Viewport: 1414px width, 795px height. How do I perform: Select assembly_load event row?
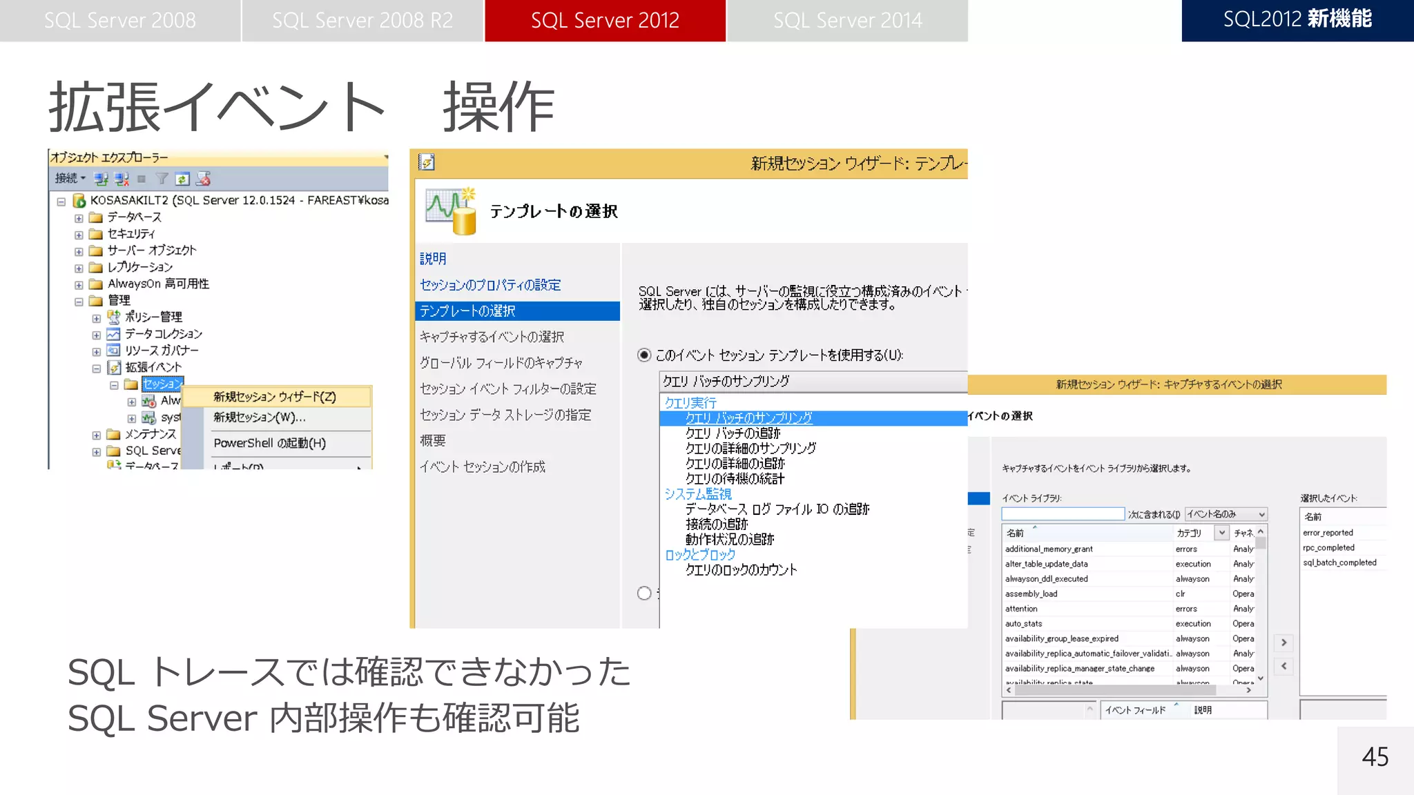tap(1129, 594)
